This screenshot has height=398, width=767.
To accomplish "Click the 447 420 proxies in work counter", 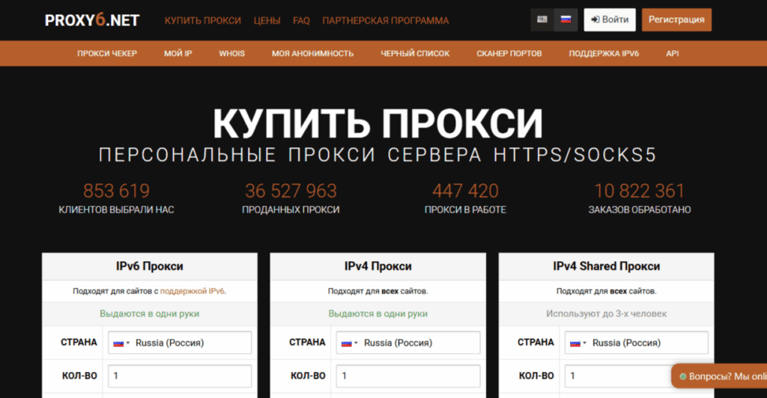I will [x=465, y=191].
